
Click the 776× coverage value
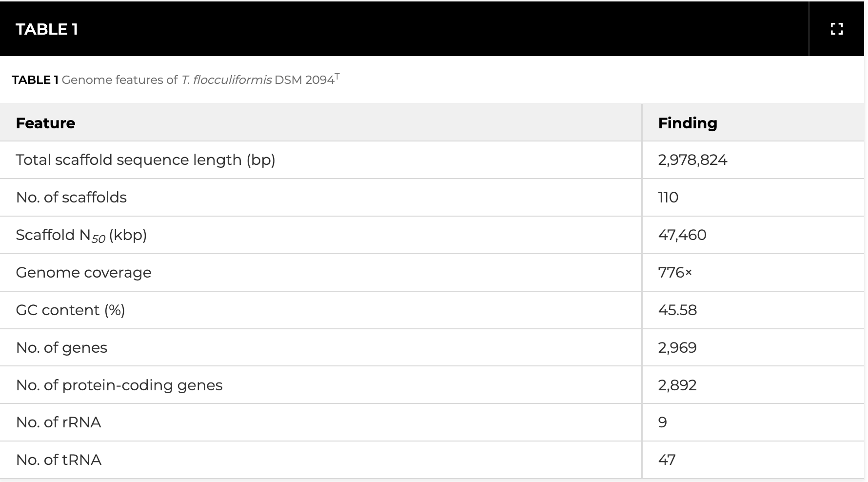point(675,273)
